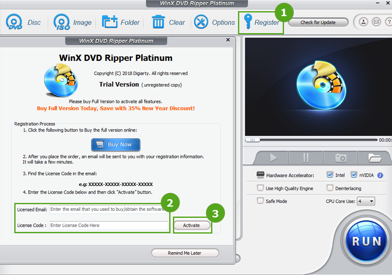This screenshot has width=392, height=275.
Task: Play the preview video
Action: tap(273, 158)
